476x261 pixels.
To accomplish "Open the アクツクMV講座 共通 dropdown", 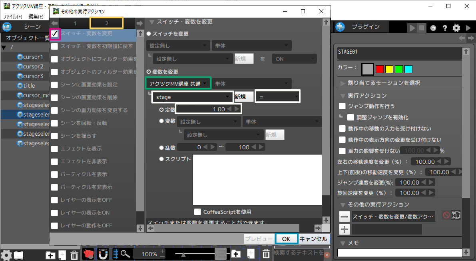I will pyautogui.click(x=177, y=84).
